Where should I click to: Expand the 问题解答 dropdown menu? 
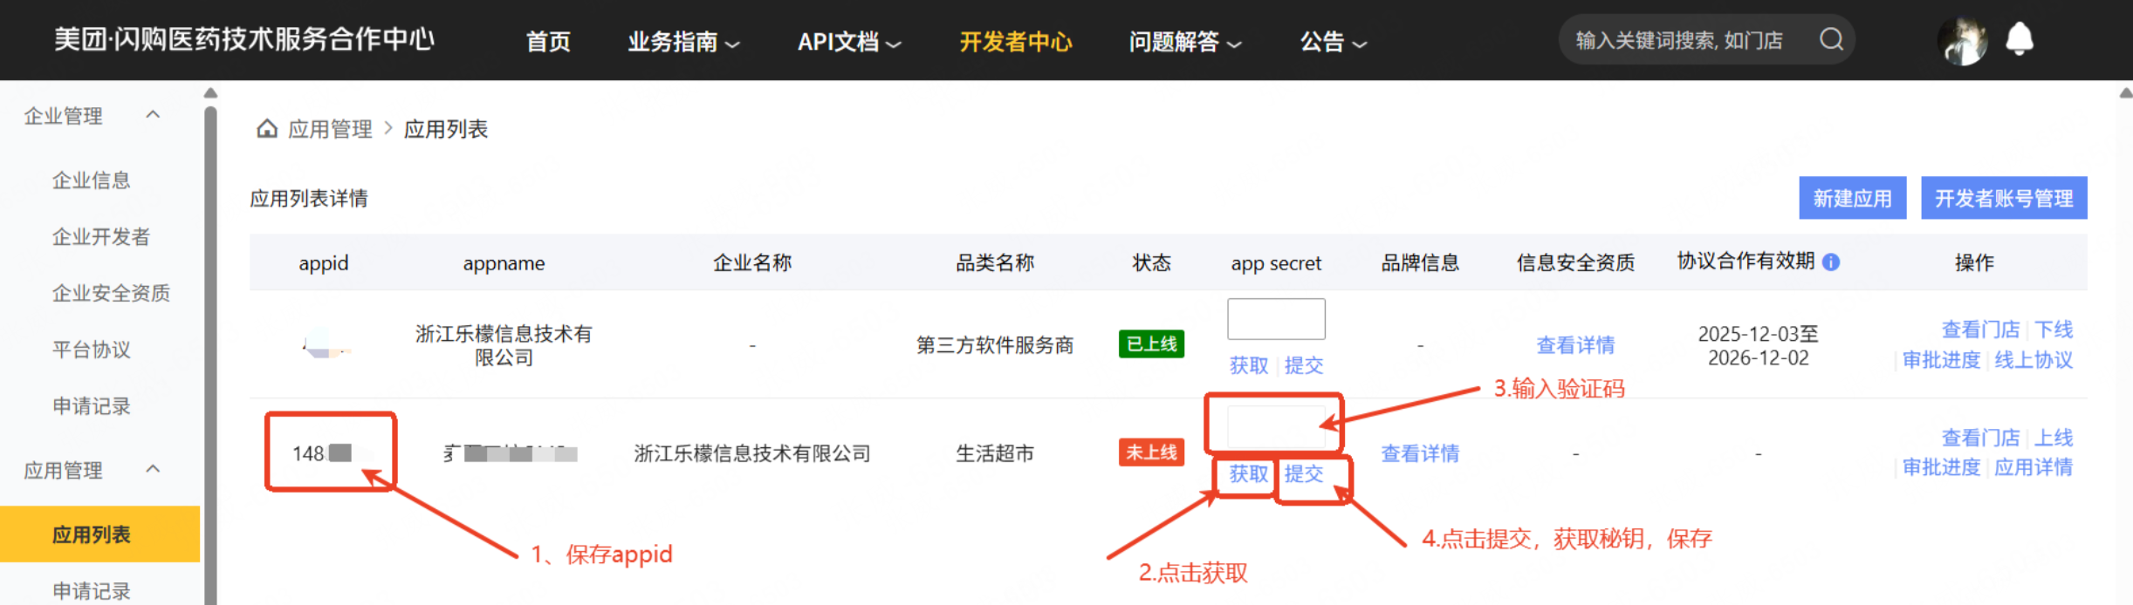[x=1184, y=41]
